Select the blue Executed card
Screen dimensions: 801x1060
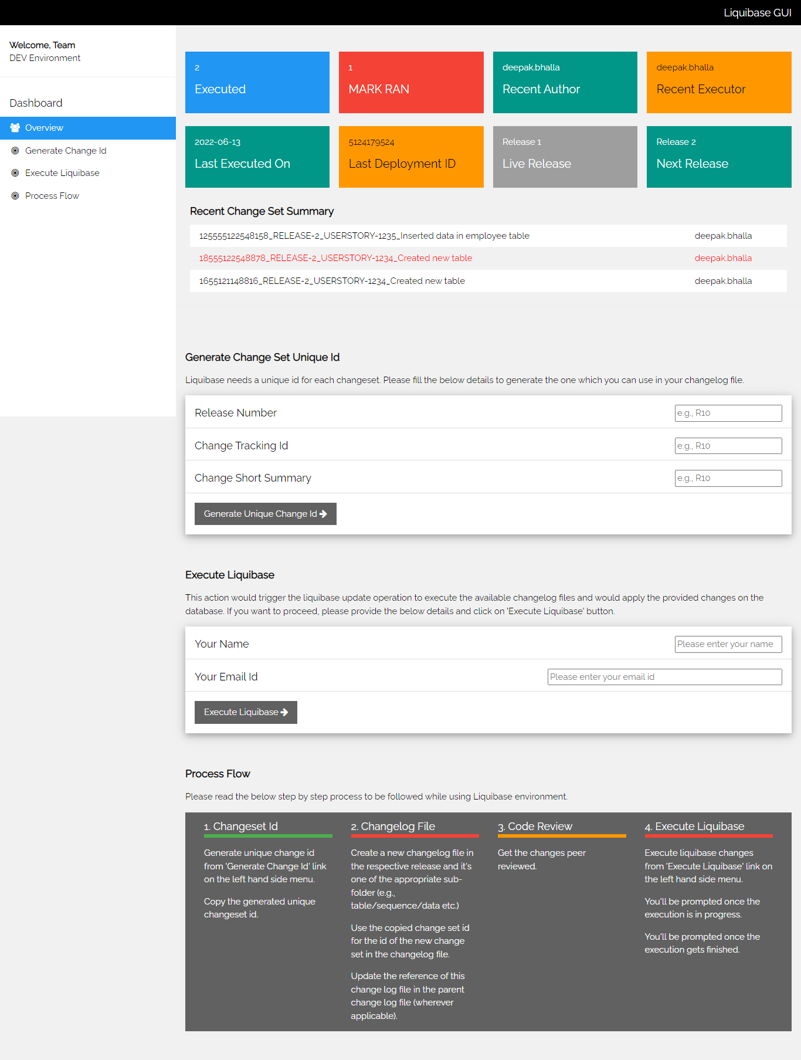tap(257, 82)
